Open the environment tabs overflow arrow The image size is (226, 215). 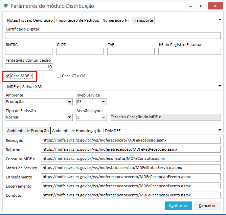tap(220, 130)
